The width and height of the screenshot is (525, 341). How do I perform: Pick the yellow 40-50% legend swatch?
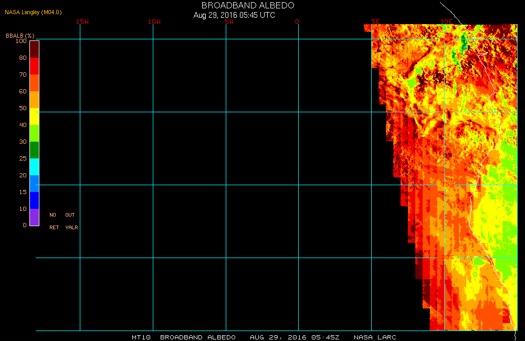[x=34, y=116]
